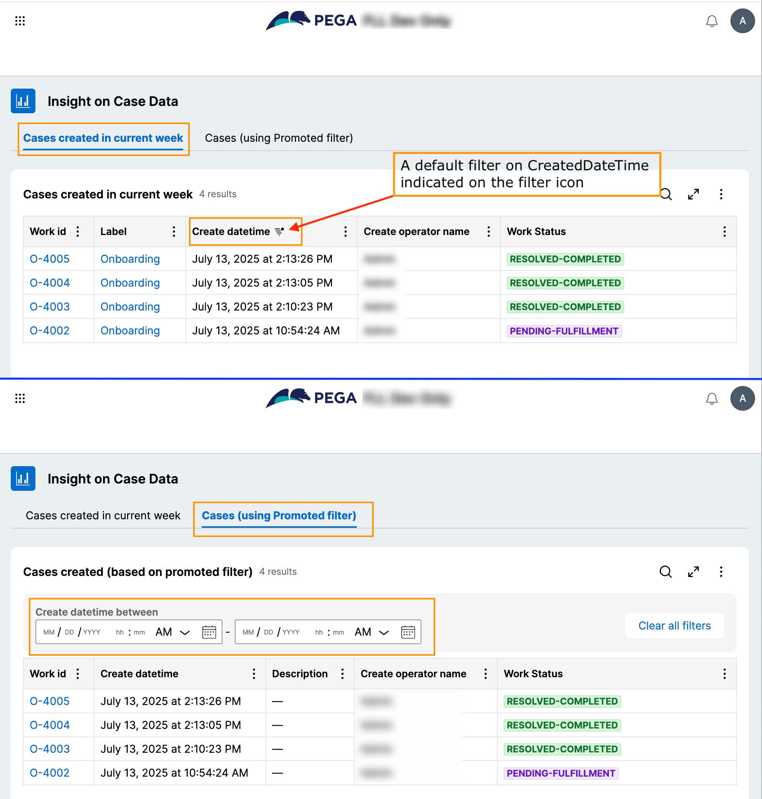Open Onboarding label link for O-4002

pyautogui.click(x=130, y=331)
